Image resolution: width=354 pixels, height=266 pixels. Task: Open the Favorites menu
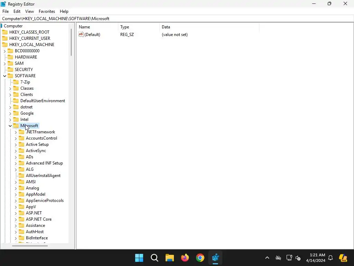pos(47,11)
